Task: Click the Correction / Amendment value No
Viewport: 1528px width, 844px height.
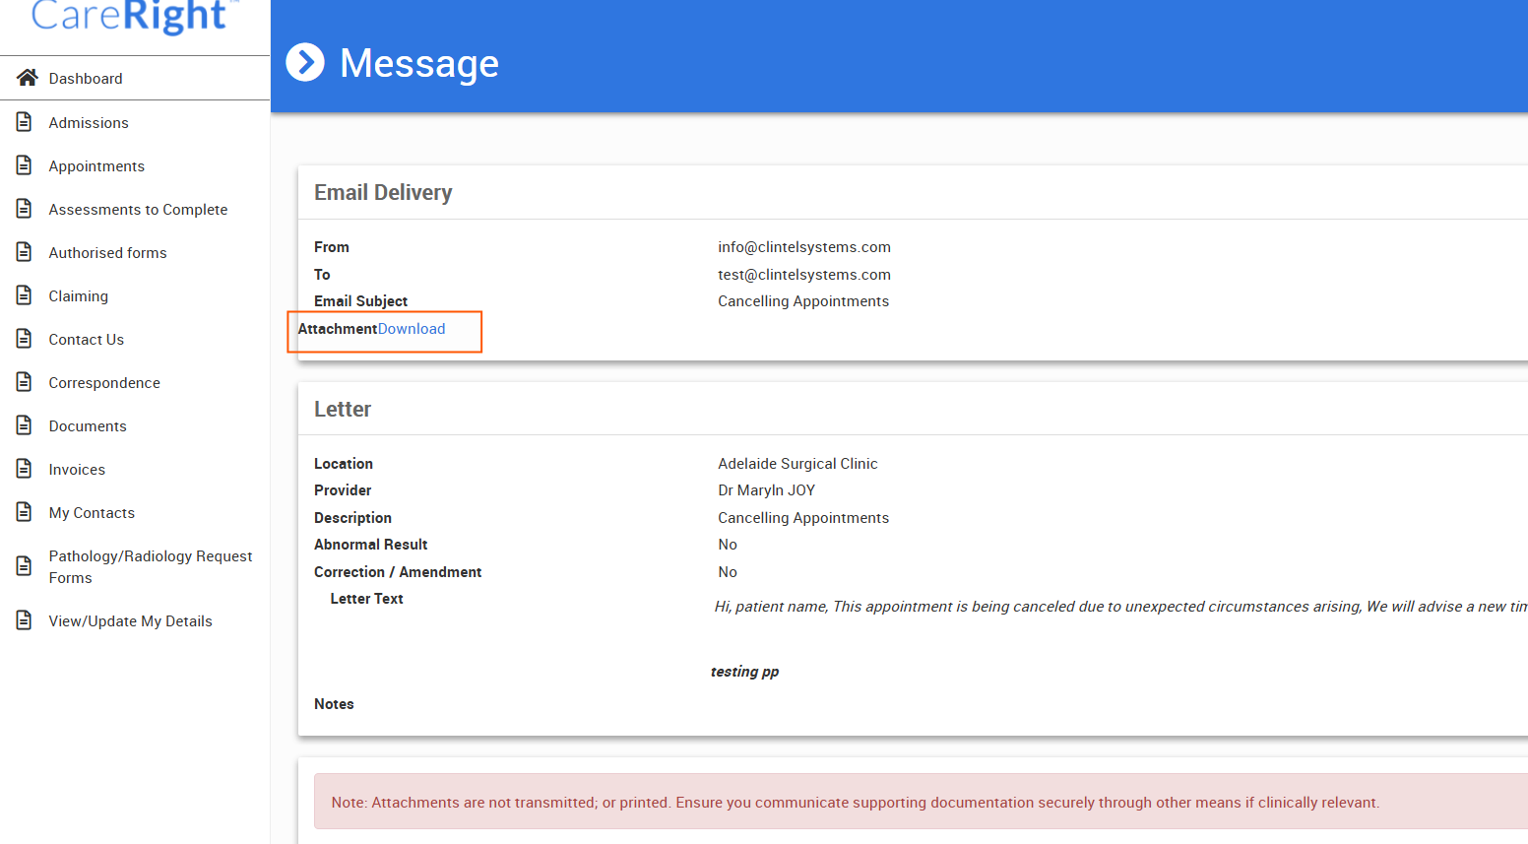Action: click(728, 572)
